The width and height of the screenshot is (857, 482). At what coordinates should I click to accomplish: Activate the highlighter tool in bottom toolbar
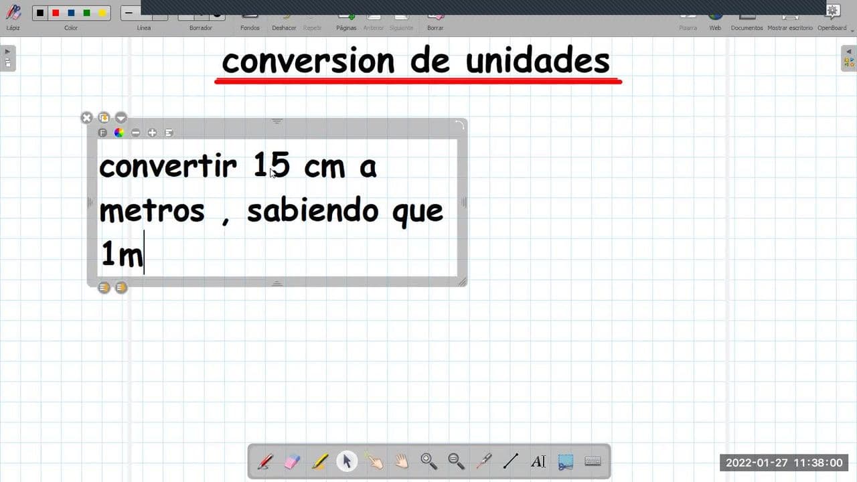[x=320, y=461]
